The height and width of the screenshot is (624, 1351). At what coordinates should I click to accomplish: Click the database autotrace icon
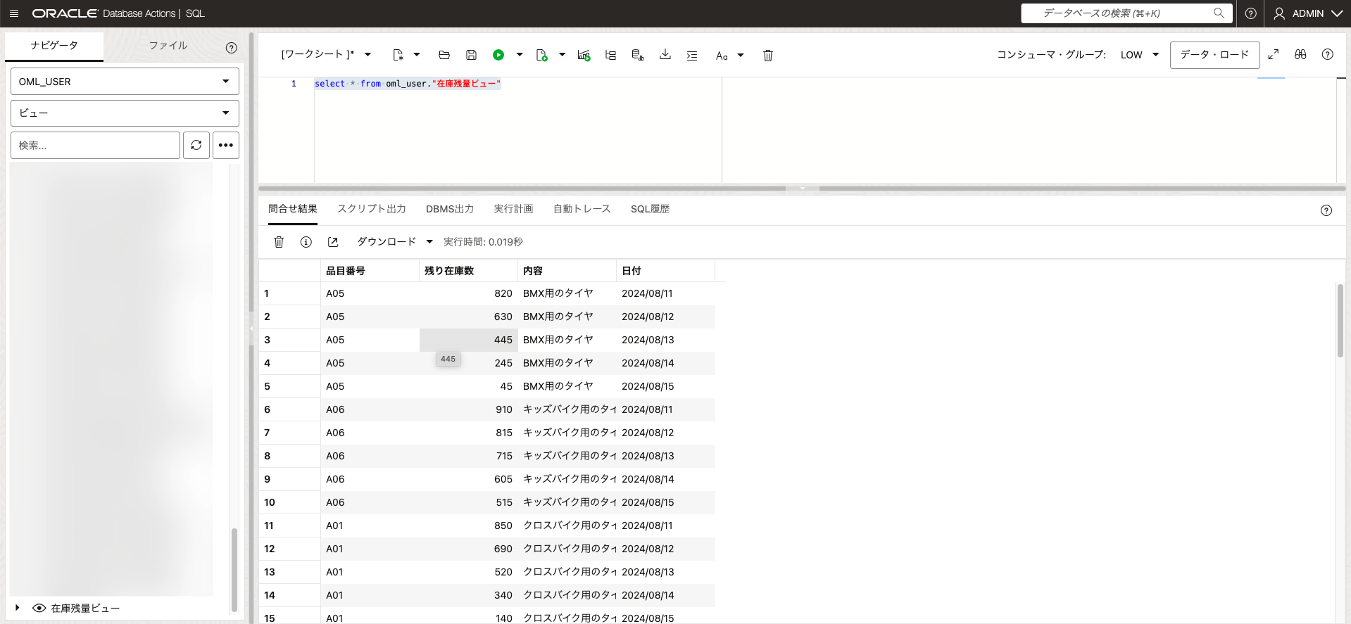(638, 55)
